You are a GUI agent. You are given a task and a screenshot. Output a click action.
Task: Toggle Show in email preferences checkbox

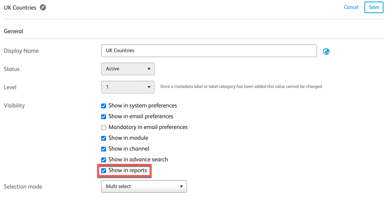click(104, 117)
